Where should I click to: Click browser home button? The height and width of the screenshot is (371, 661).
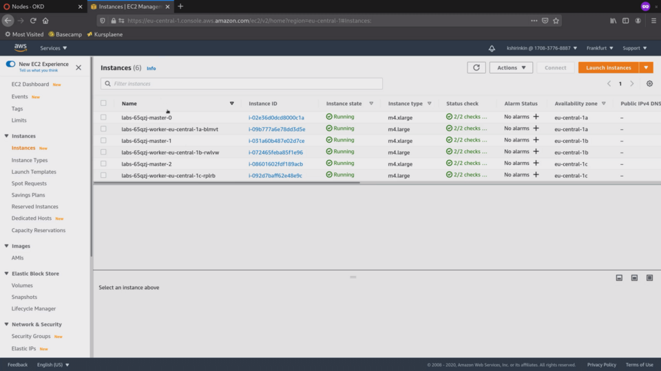(45, 21)
